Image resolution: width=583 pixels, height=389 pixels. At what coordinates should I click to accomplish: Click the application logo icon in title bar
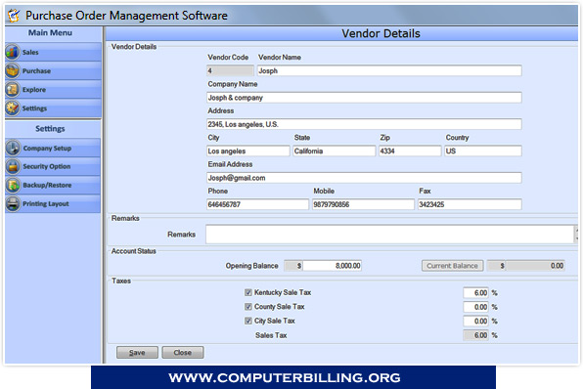click(14, 16)
